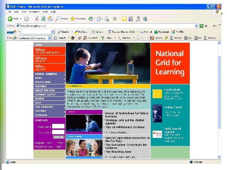Image resolution: width=227 pixels, height=170 pixels.
Task: Click the LOG IN button
Action: click(59, 137)
